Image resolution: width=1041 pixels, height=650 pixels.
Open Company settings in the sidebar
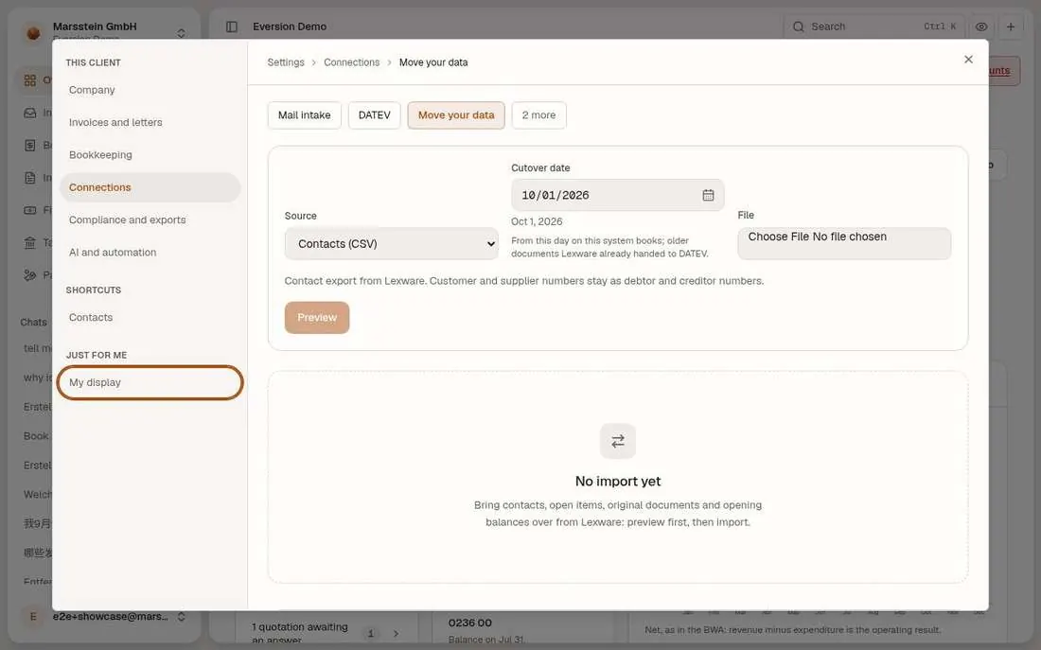[150, 90]
